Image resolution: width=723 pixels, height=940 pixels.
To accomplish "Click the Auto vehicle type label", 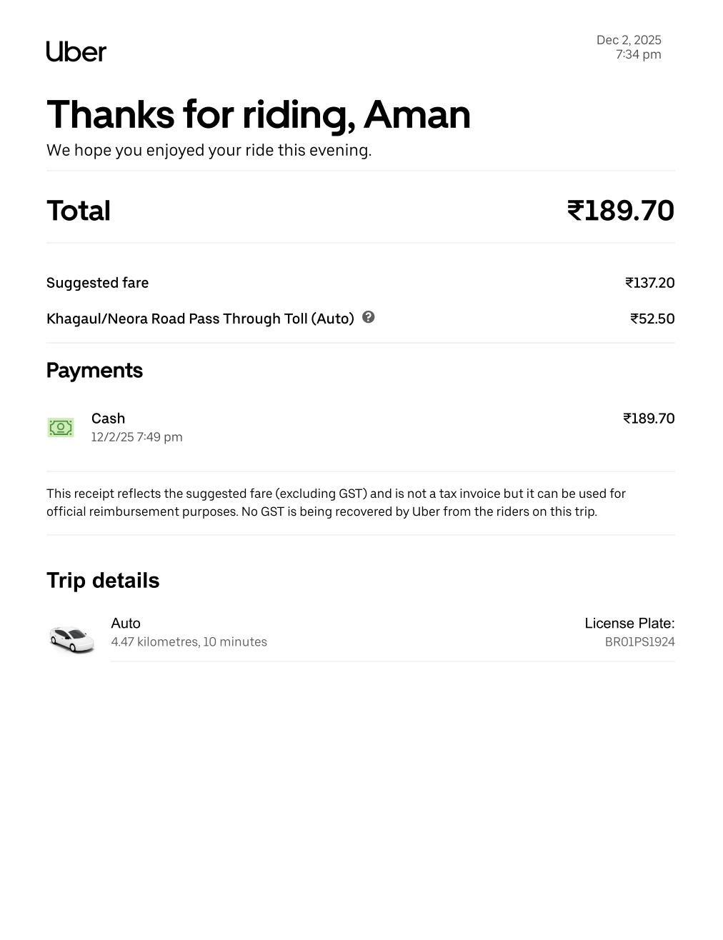I will pyautogui.click(x=126, y=624).
